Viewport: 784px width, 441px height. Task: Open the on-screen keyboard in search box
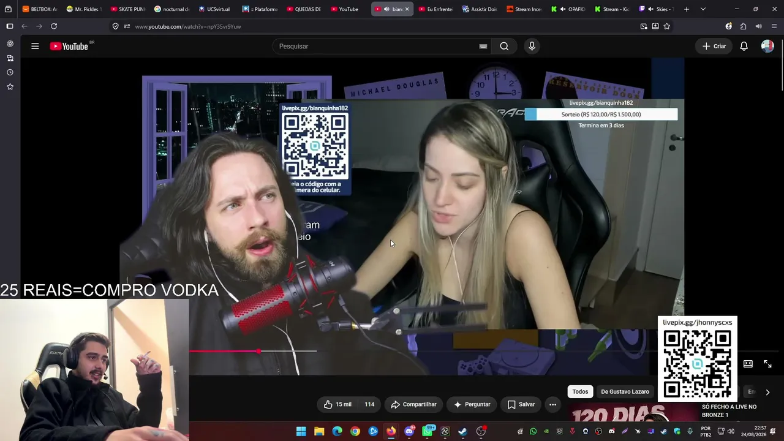tap(483, 46)
